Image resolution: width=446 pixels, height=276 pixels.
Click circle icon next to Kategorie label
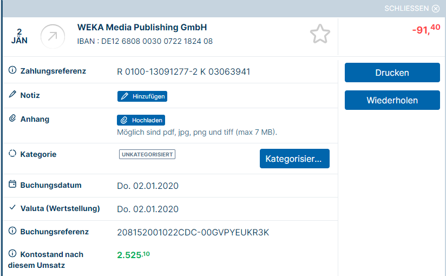click(12, 153)
